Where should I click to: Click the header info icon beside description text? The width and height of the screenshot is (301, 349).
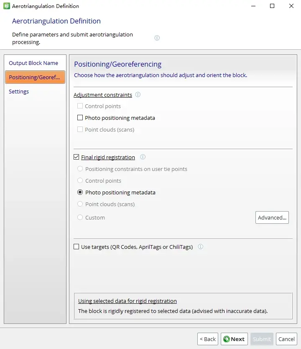[x=157, y=38]
